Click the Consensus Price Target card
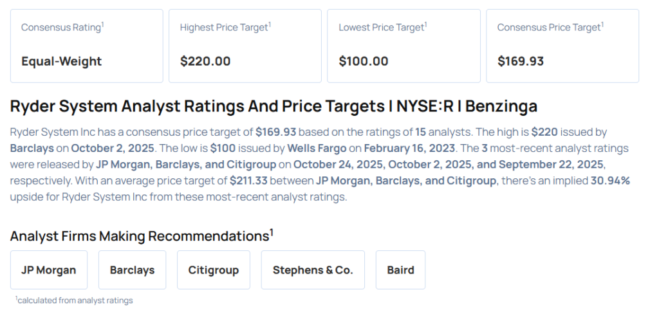Image resolution: width=659 pixels, height=314 pixels. click(562, 46)
